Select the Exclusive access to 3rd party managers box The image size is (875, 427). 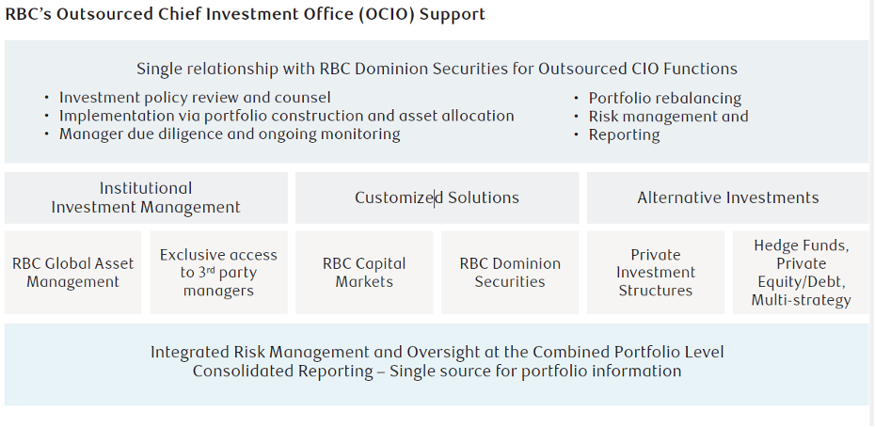click(x=218, y=273)
